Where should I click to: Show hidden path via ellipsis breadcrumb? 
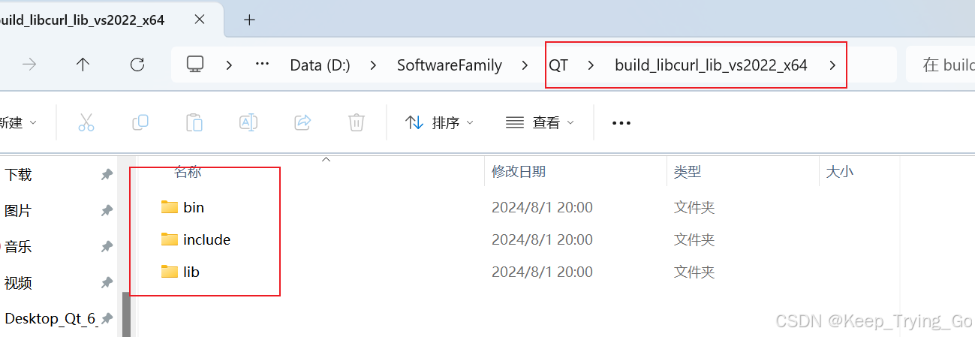pos(262,65)
